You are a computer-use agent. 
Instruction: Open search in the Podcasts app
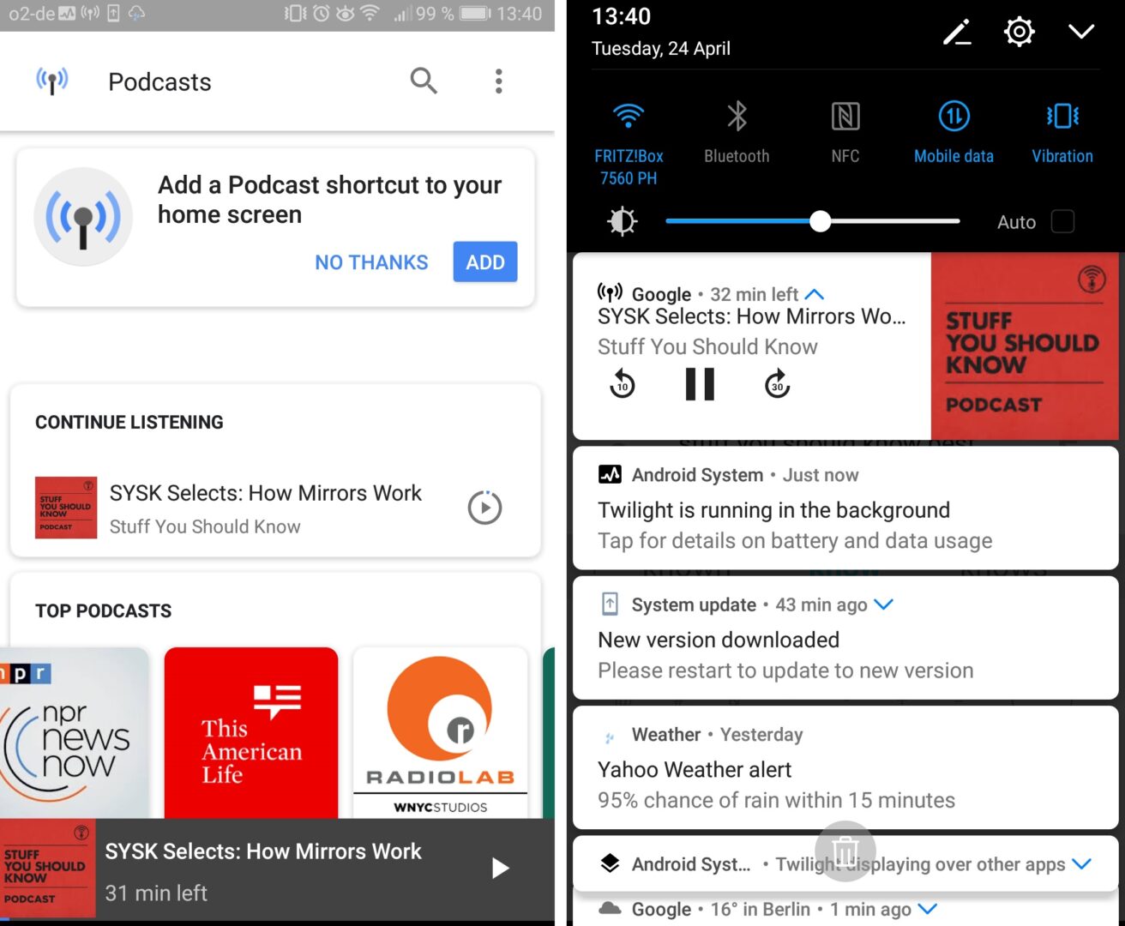(424, 81)
